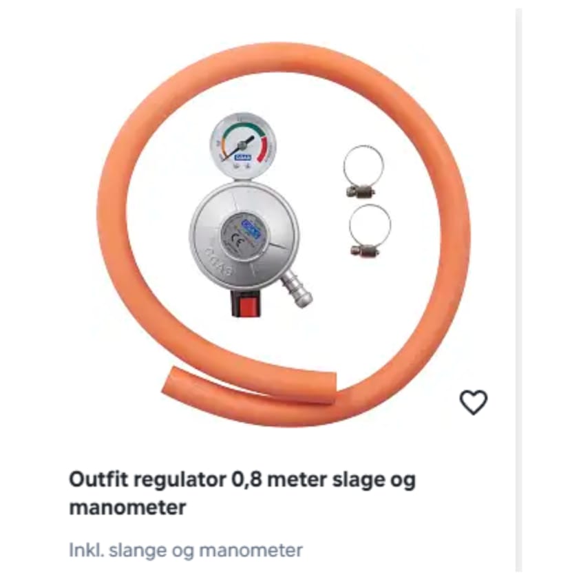Click the green zone of the manometer dial
This screenshot has width=581, height=581.
coord(243,127)
